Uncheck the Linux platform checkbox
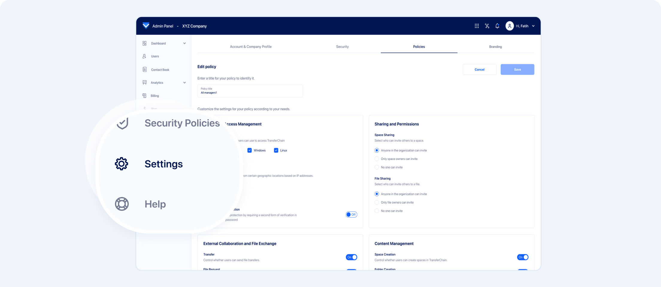The image size is (661, 287). pos(276,150)
